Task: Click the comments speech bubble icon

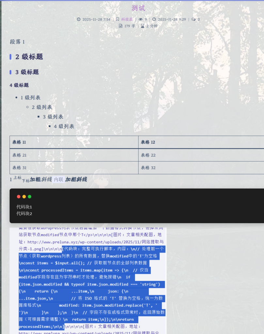Action: (x=194, y=20)
